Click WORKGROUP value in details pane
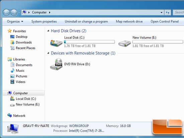This screenshot has width=184, height=138. (79, 126)
